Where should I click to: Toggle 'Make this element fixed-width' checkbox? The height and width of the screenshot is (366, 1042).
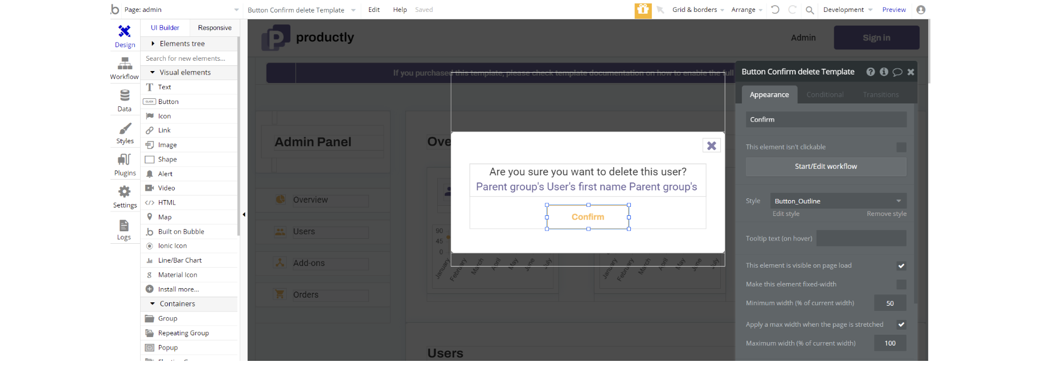901,284
